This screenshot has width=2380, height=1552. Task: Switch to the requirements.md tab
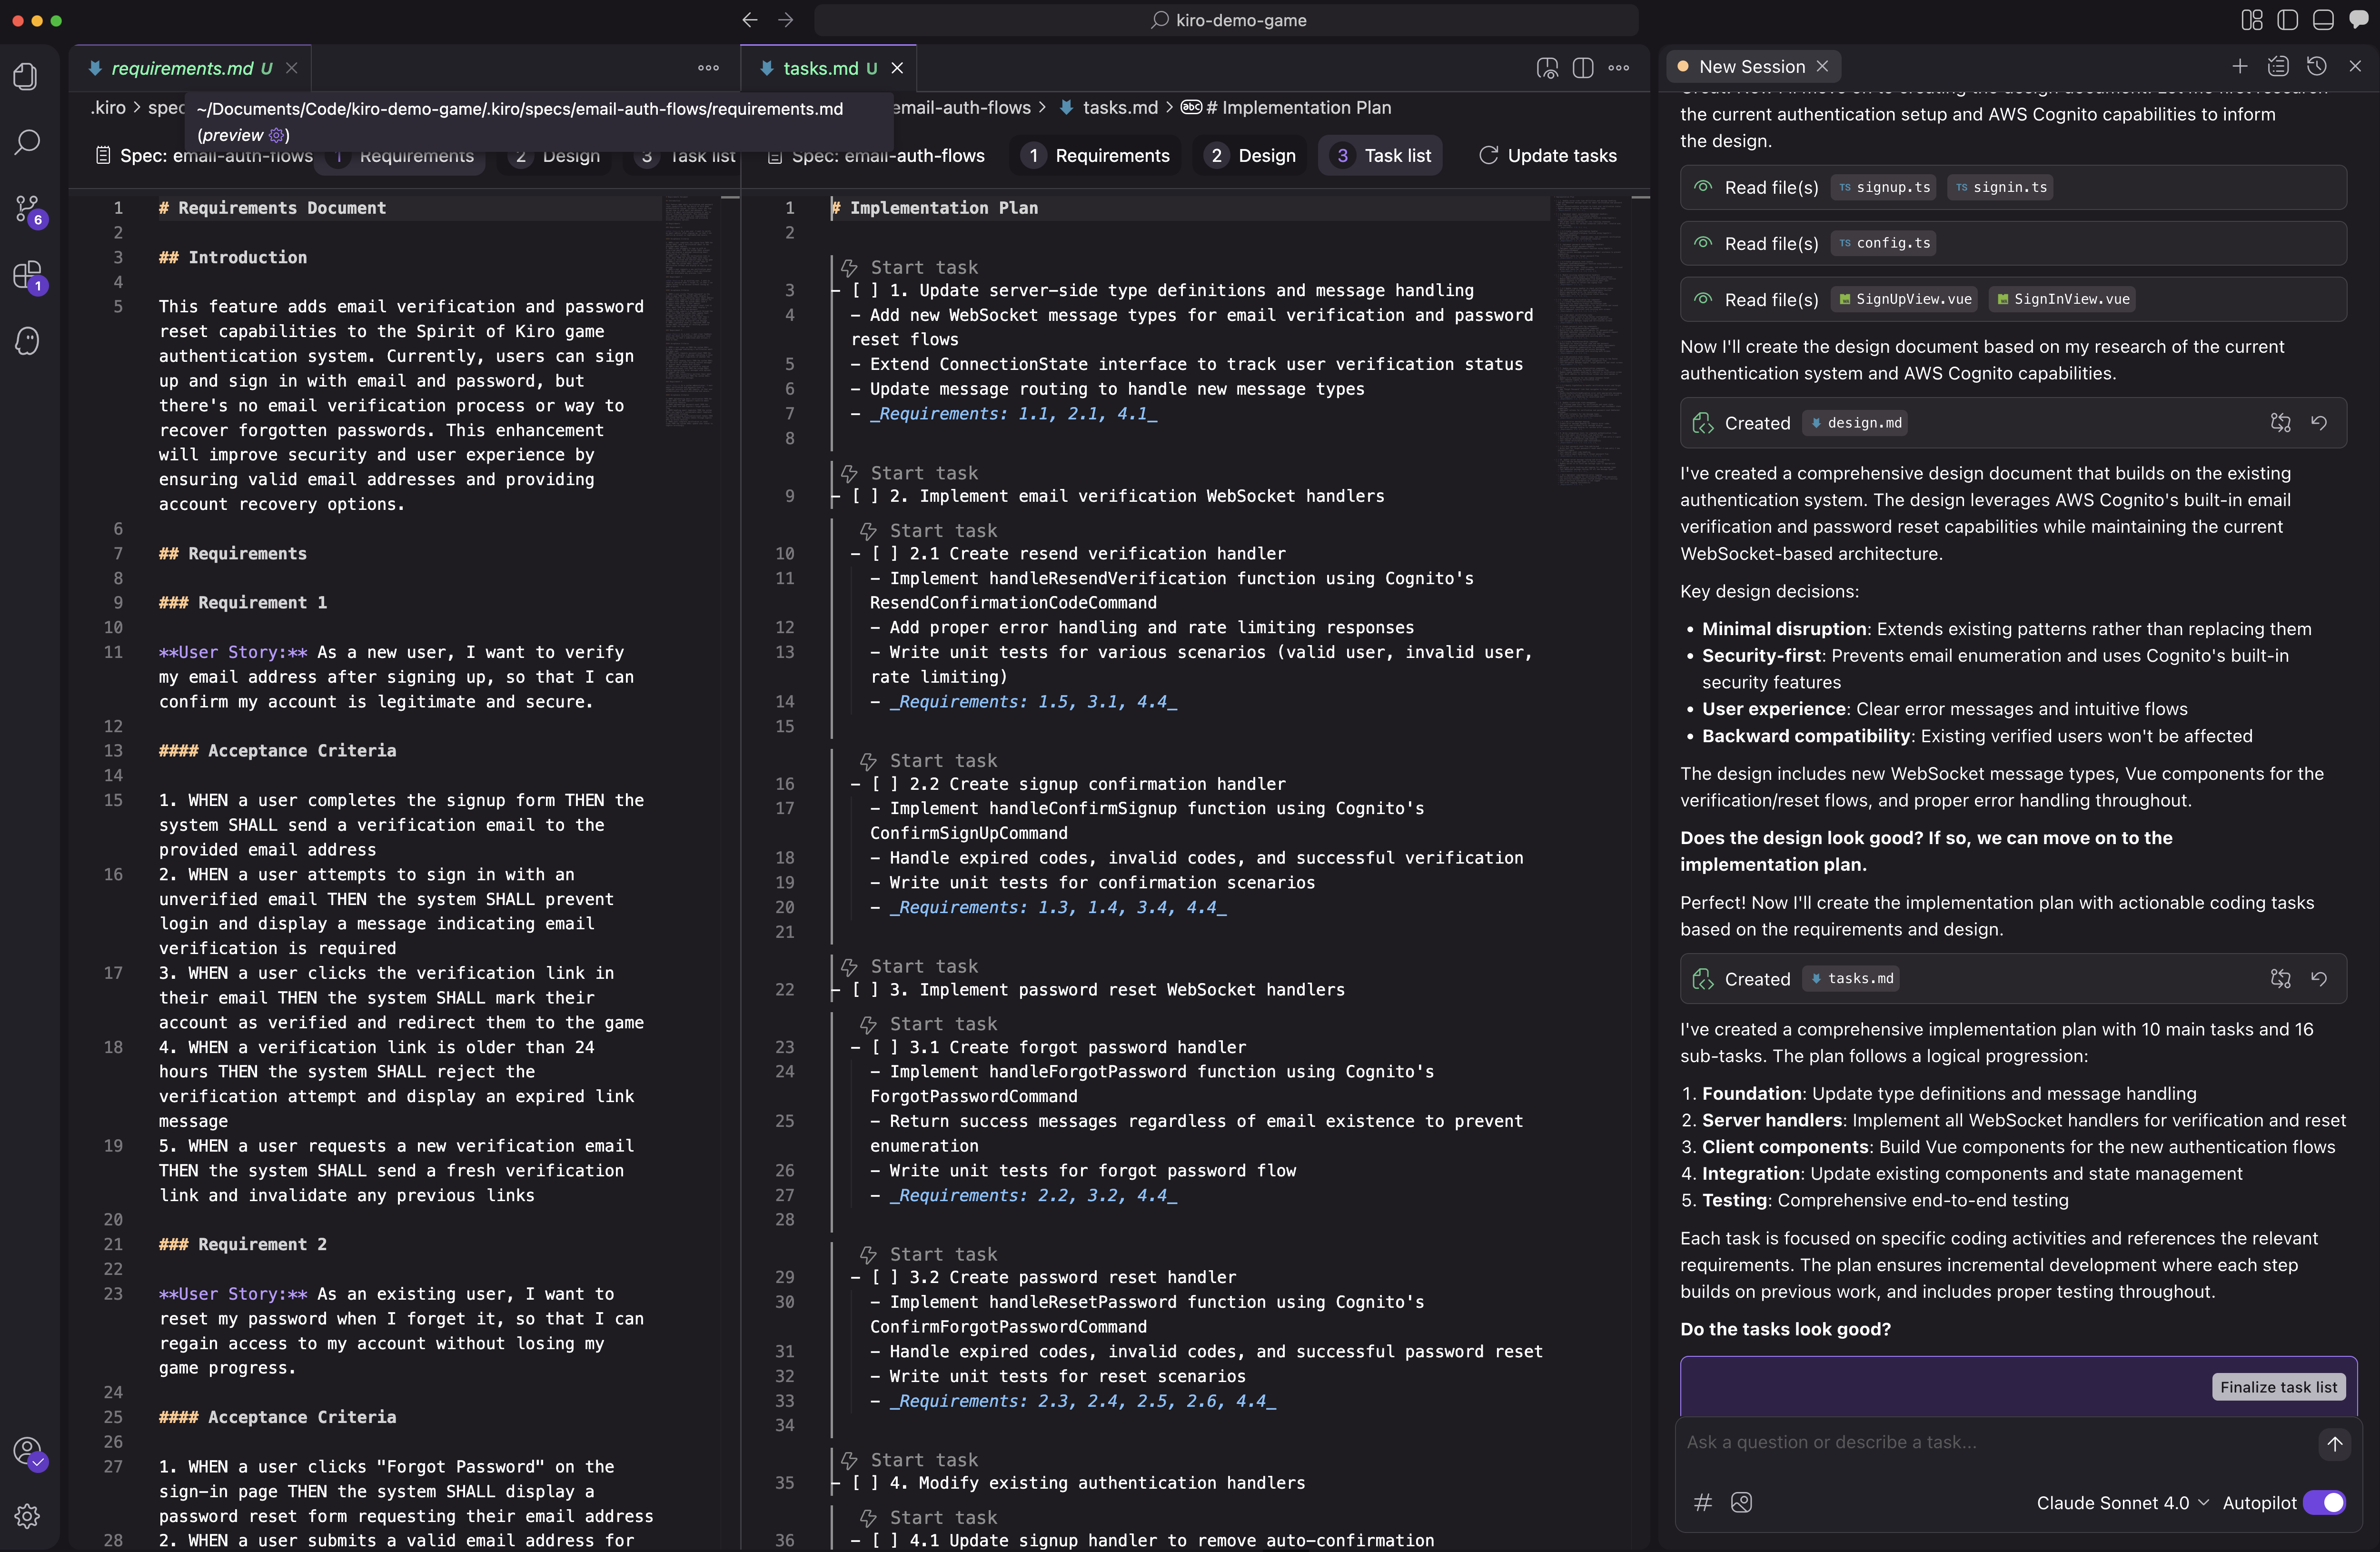coord(182,68)
